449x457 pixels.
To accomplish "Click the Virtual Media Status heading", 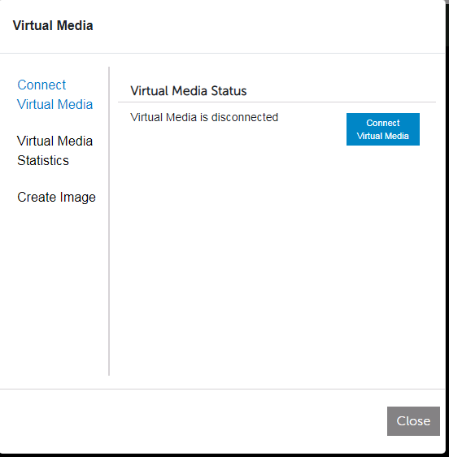I will coord(189,91).
